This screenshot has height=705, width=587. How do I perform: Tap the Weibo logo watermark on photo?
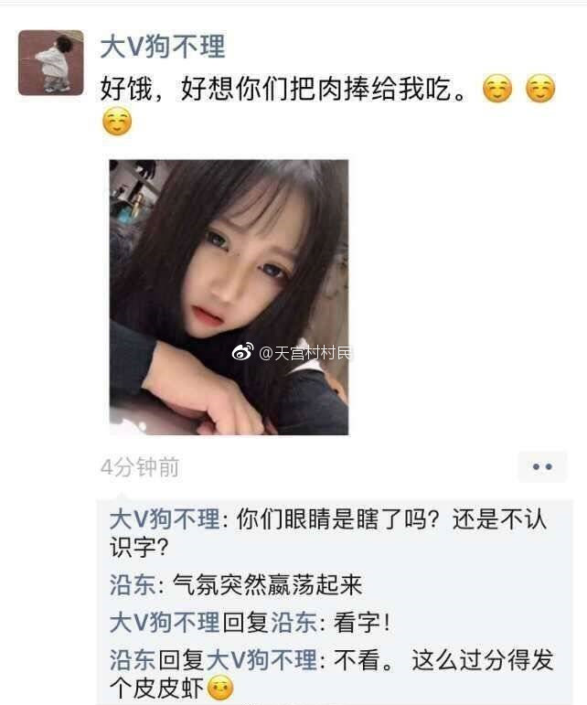click(242, 352)
